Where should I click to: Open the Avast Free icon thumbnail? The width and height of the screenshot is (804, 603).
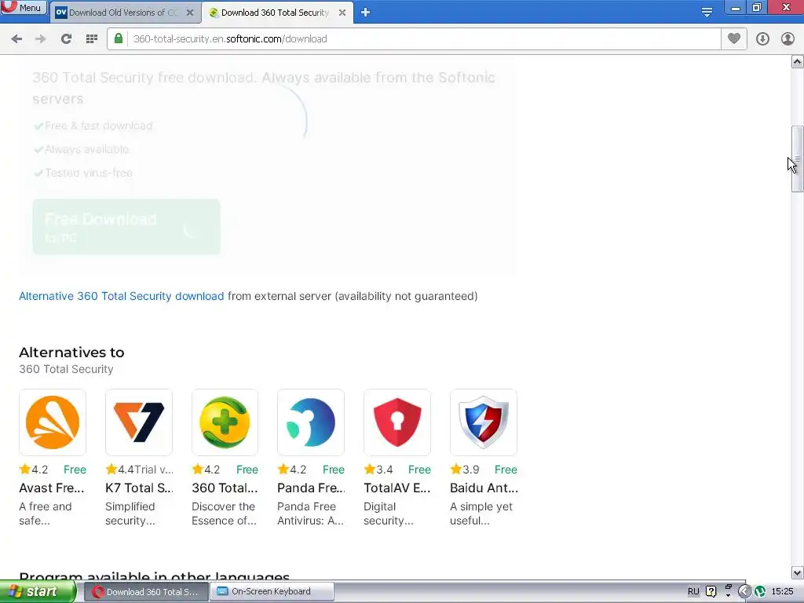coord(53,422)
